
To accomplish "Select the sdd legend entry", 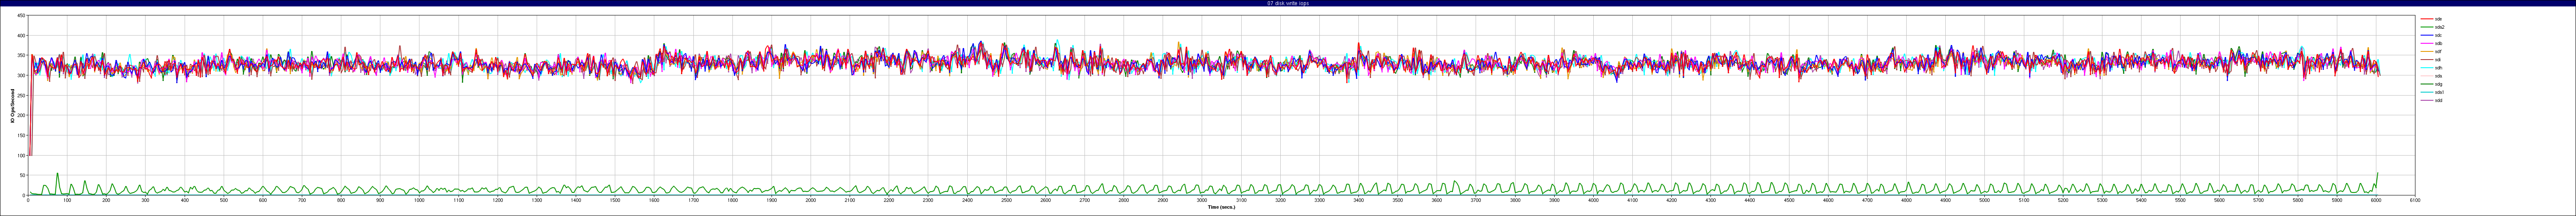I will click(2430, 99).
